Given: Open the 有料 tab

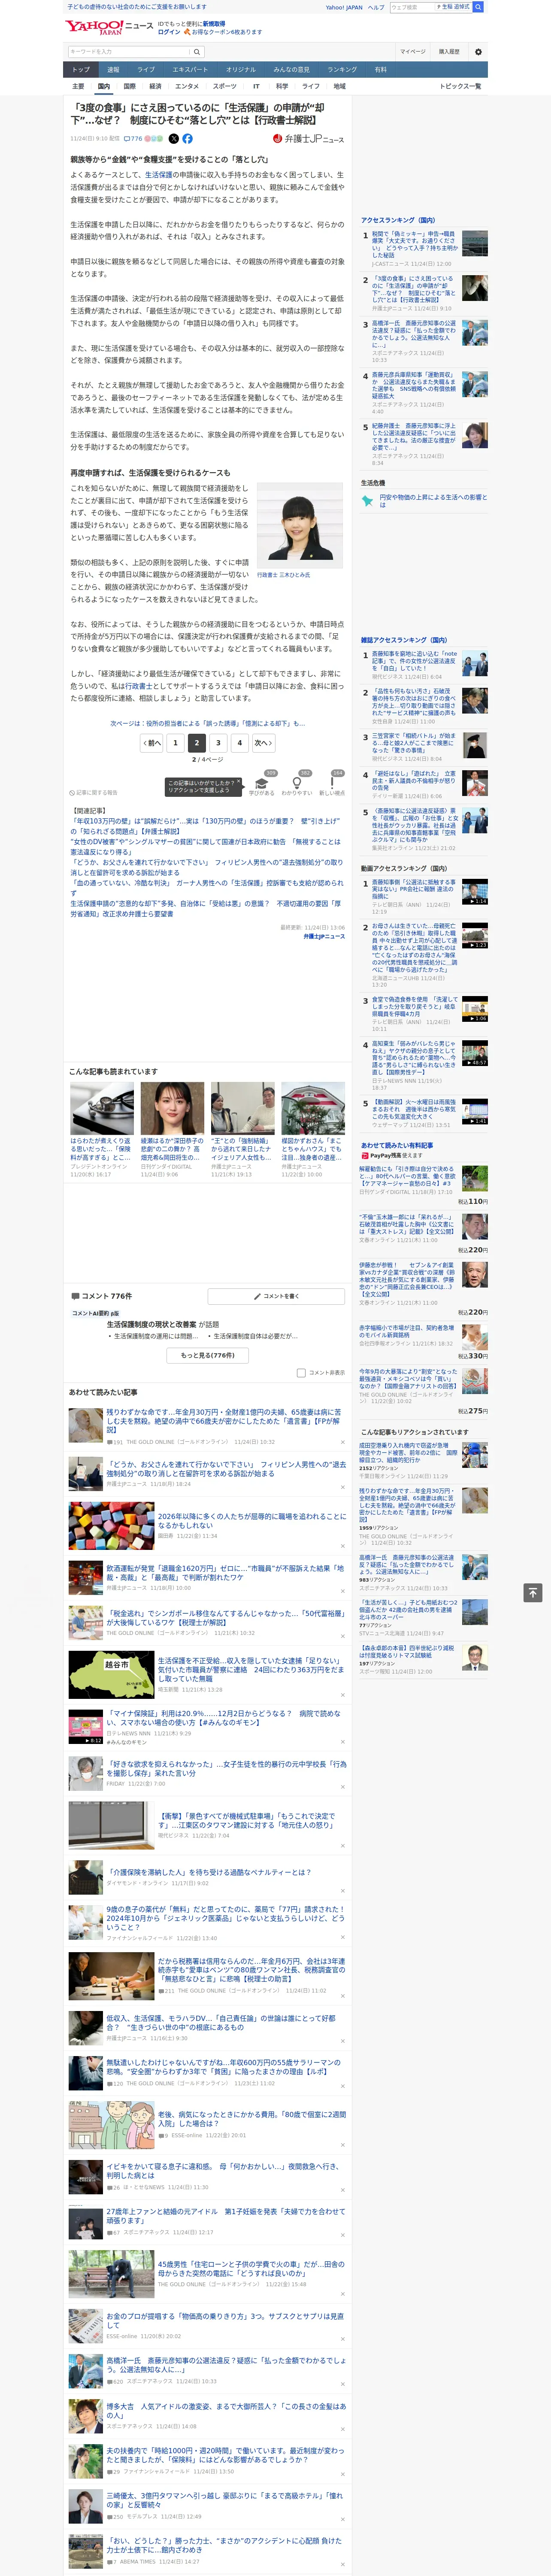Looking at the screenshot, I should click(380, 70).
